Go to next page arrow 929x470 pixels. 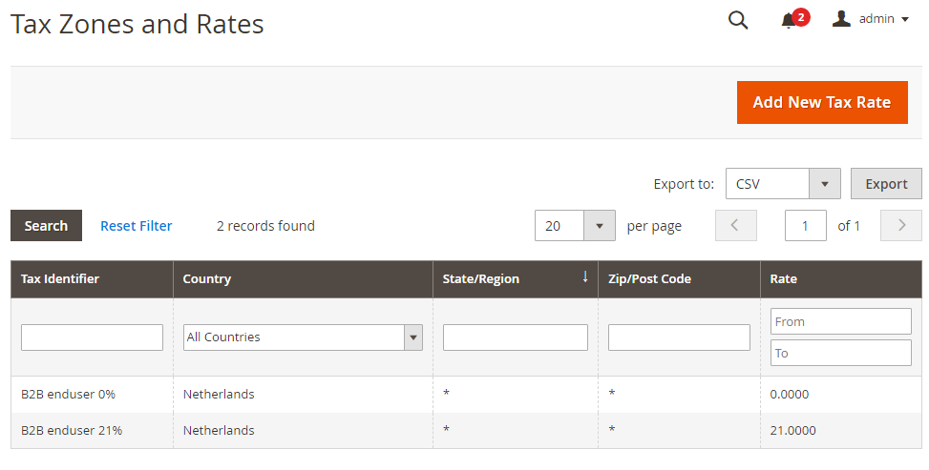(901, 226)
